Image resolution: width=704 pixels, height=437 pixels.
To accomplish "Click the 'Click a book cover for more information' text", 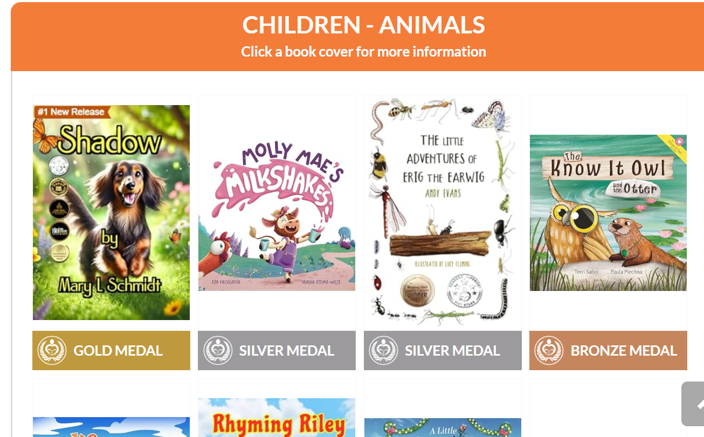I will tap(363, 52).
